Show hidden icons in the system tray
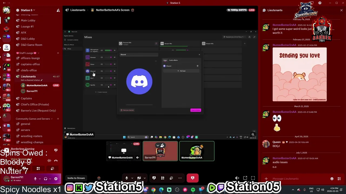The image size is (346, 194). (x=293, y=190)
